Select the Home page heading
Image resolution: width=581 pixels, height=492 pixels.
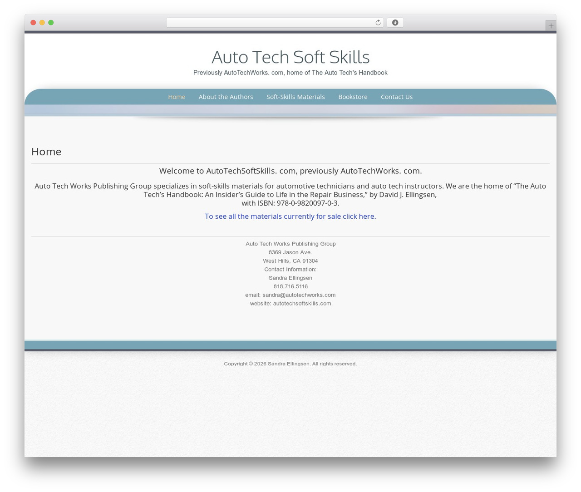point(46,152)
